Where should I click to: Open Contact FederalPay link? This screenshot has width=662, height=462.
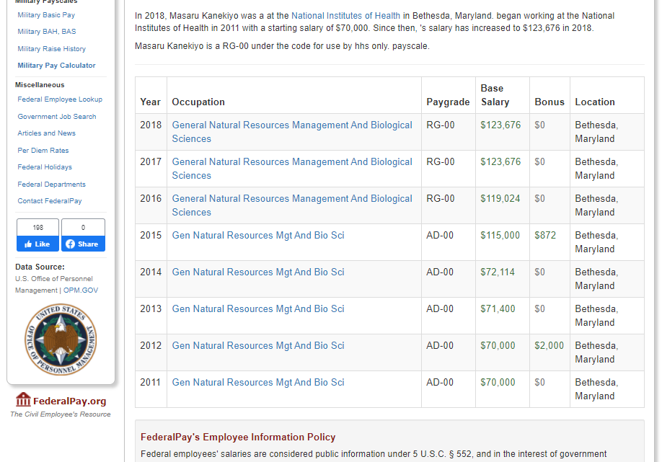pyautogui.click(x=49, y=201)
